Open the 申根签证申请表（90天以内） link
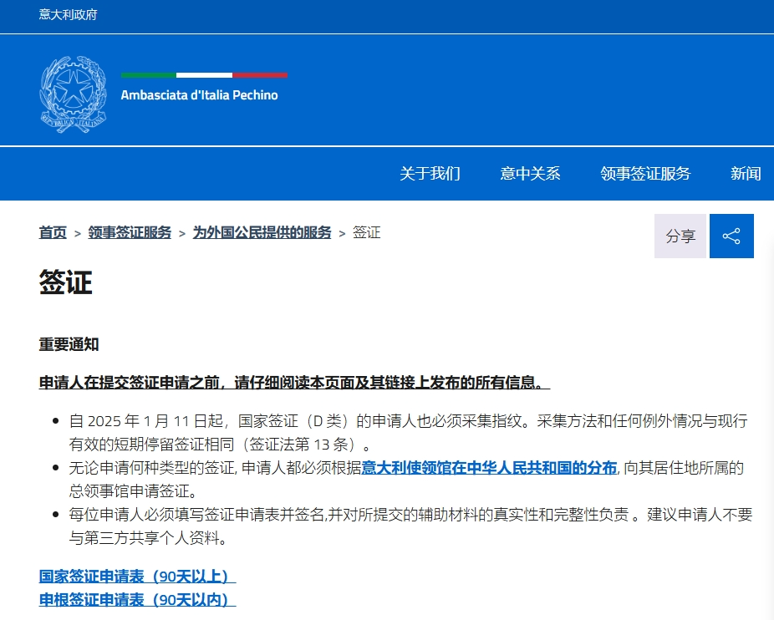This screenshot has height=620, width=774. [137, 600]
